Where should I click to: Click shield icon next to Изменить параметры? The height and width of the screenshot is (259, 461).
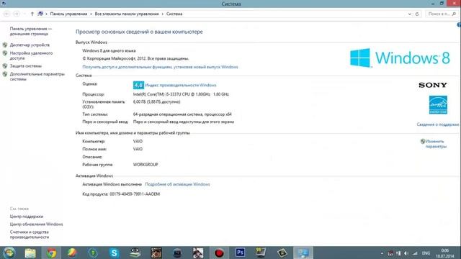pos(423,141)
